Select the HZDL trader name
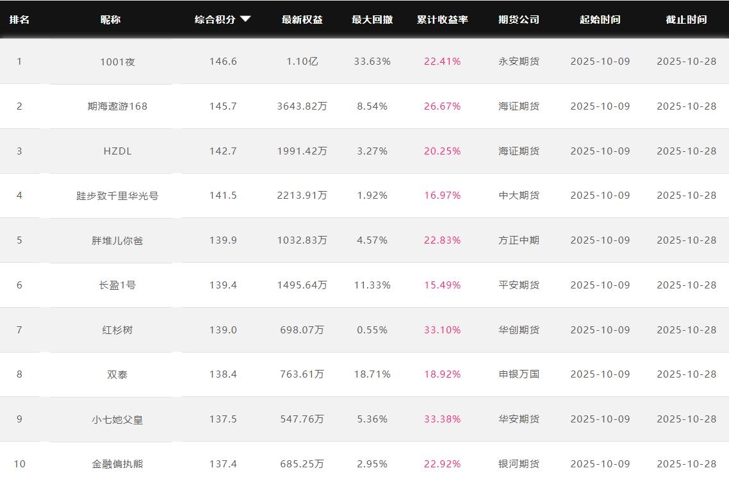This screenshot has height=484, width=729. point(117,151)
